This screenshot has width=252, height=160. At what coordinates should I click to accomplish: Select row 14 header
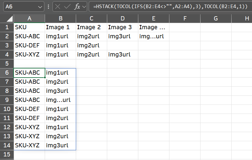click(x=7, y=145)
